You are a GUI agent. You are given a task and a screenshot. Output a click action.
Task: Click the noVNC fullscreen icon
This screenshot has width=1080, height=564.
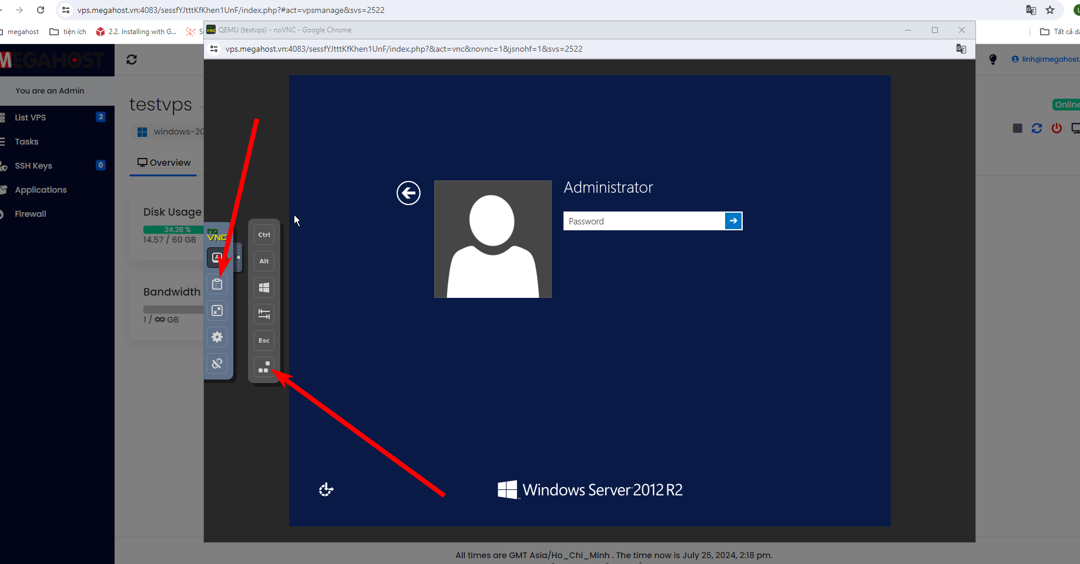point(217,311)
